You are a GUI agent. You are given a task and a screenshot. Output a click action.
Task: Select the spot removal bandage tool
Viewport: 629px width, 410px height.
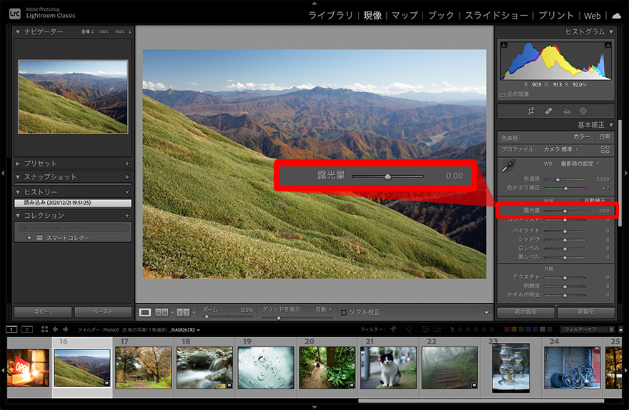point(548,111)
